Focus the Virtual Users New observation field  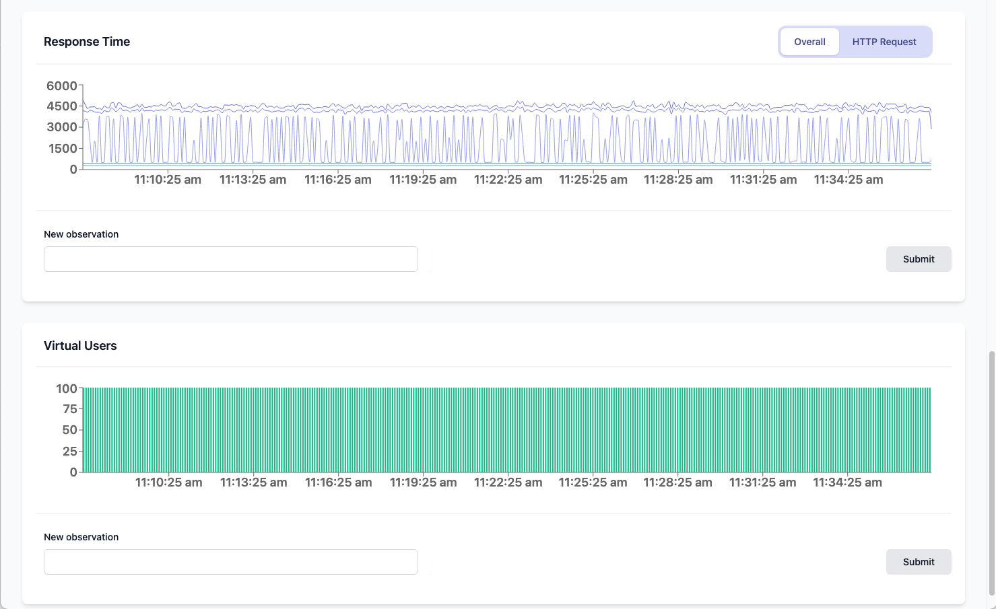pos(231,562)
